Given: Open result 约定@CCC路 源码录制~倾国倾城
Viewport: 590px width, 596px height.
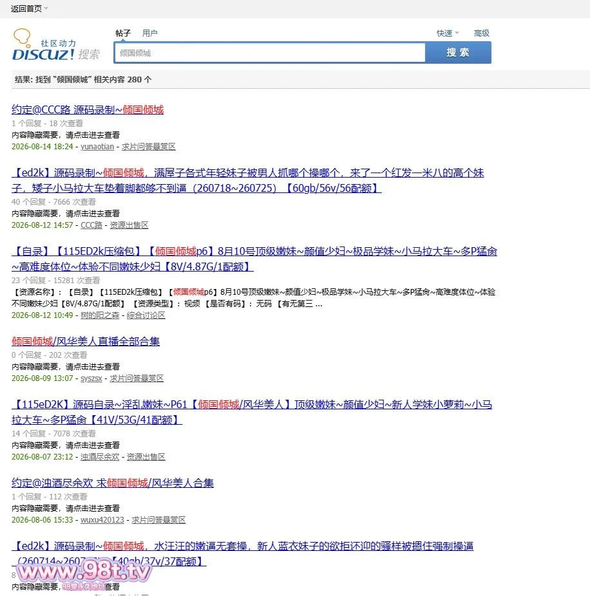Looking at the screenshot, I should click(x=88, y=110).
